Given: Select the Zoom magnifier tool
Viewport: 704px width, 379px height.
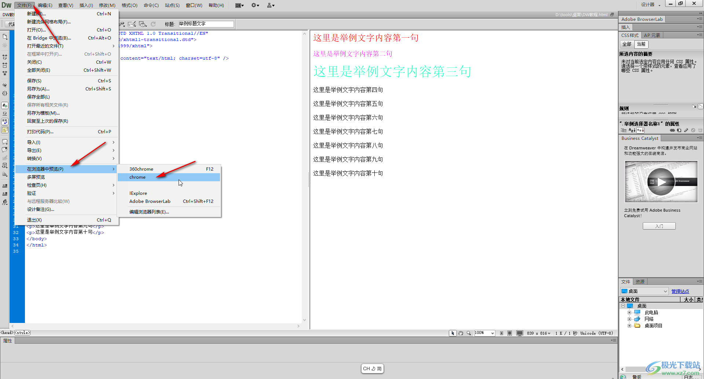Looking at the screenshot, I should tap(469, 333).
